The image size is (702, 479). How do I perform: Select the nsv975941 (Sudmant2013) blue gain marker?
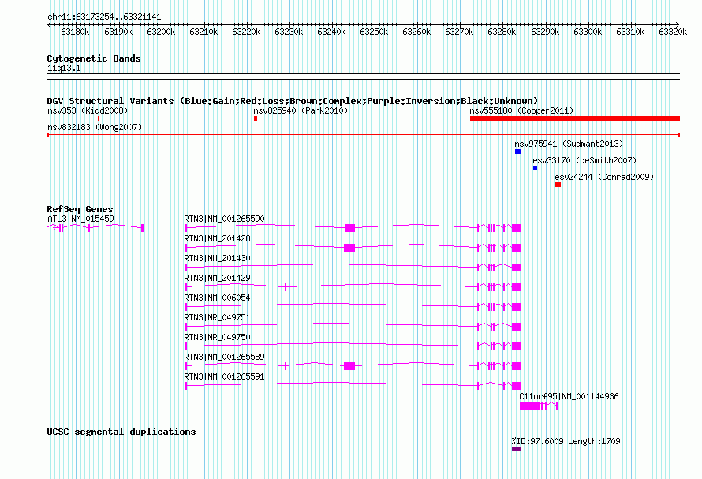click(x=517, y=152)
